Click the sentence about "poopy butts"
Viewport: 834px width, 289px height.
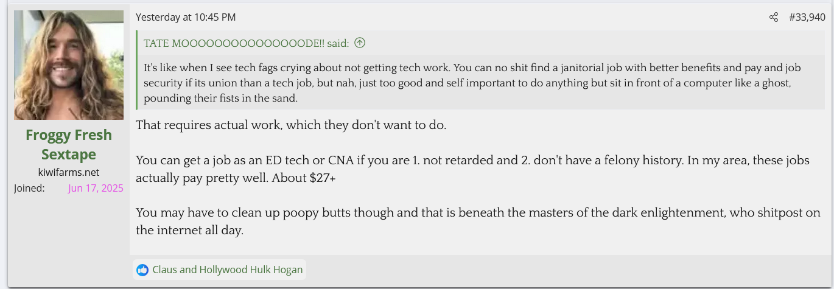[478, 213]
